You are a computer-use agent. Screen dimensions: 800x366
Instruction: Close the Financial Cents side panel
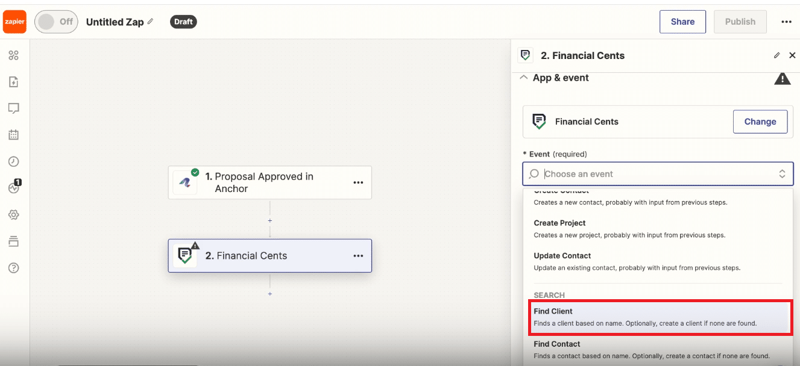[792, 55]
